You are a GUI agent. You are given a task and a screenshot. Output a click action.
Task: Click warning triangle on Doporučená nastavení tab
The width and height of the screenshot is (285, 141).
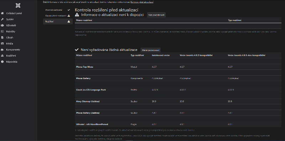coord(69,16)
